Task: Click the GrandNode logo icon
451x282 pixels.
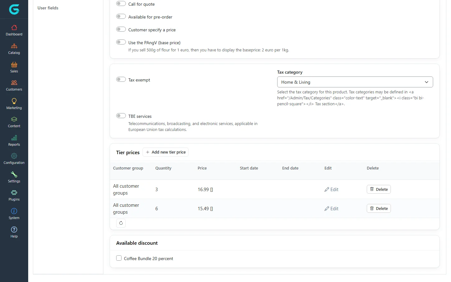Action: coord(14,9)
